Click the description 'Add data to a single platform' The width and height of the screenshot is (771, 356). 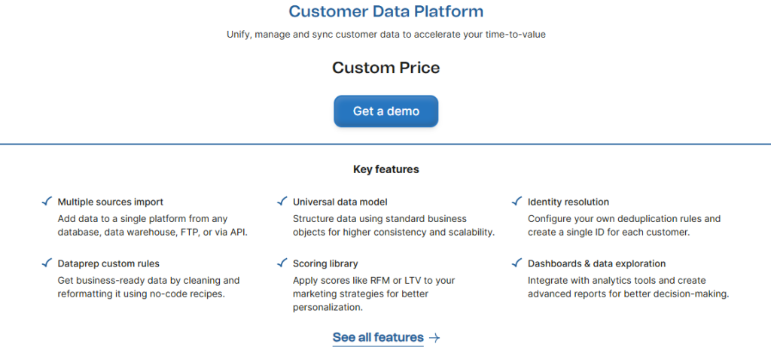click(x=152, y=225)
